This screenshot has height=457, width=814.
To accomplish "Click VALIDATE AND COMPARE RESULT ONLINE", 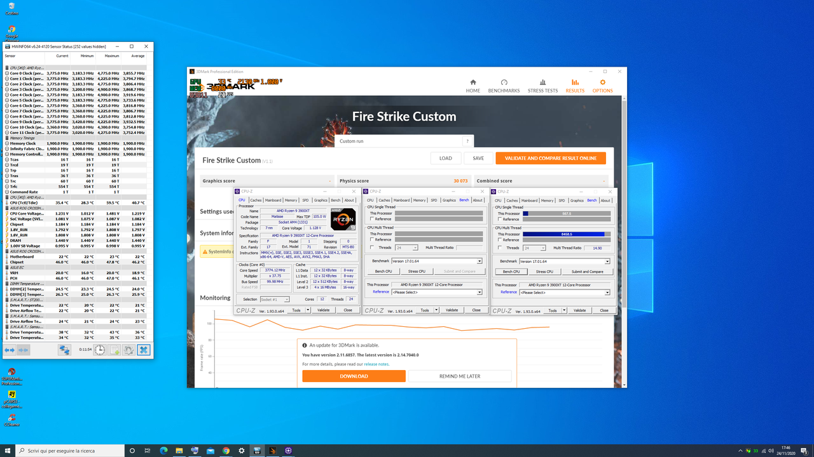I will click(550, 157).
